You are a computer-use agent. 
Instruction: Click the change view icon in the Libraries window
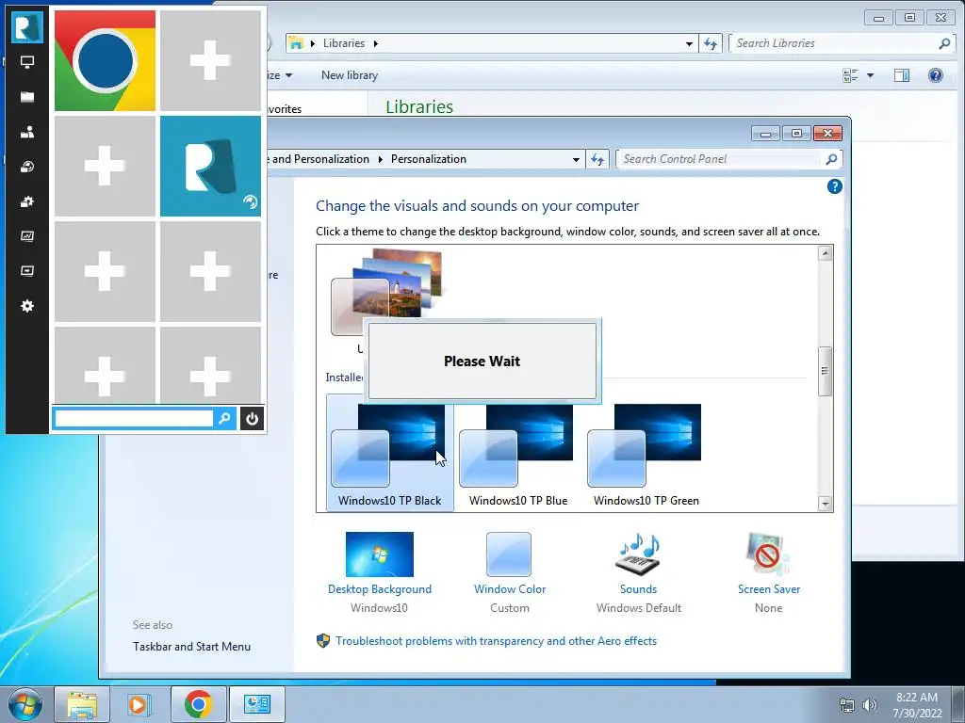pyautogui.click(x=851, y=75)
